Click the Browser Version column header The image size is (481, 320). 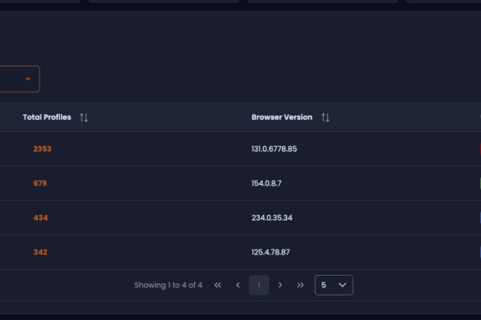(x=282, y=117)
